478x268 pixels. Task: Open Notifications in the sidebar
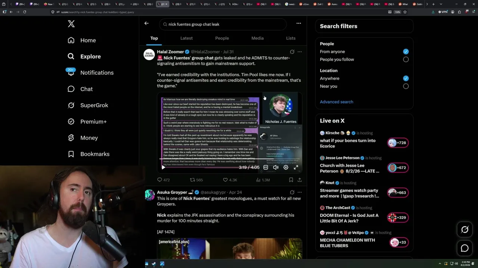90,73
